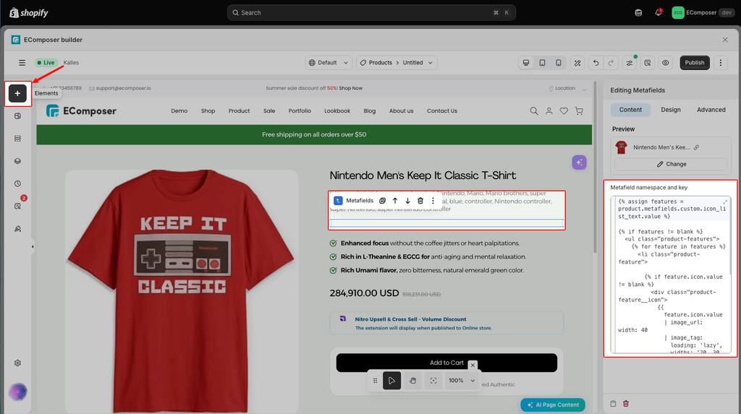741x414 pixels.
Task: Open settings gear in left sidebar
Action: click(x=17, y=363)
